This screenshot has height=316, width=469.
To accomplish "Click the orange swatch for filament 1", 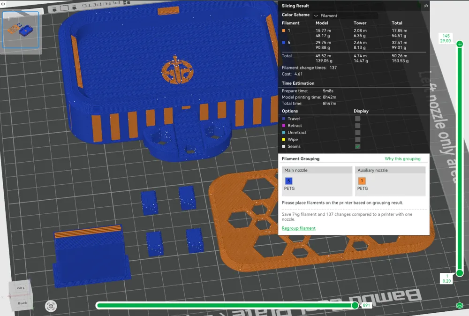I will point(284,30).
